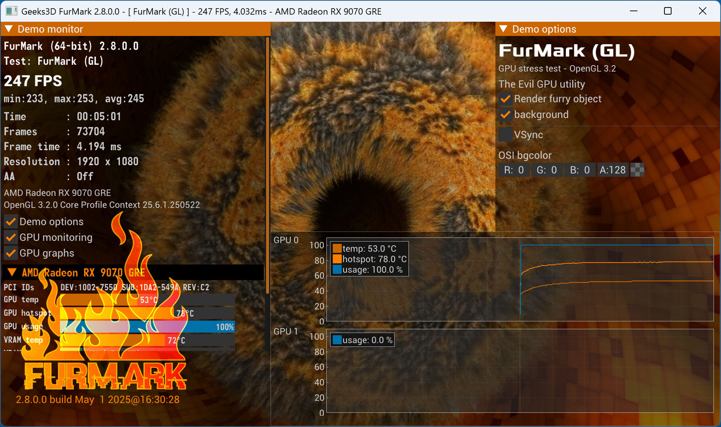Click the B: 0 color field
The width and height of the screenshot is (721, 427).
coord(580,170)
